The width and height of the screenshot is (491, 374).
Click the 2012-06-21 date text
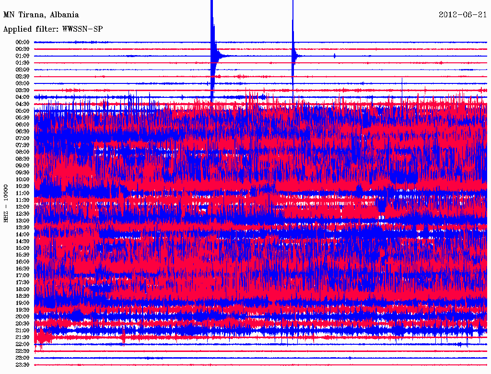click(x=462, y=15)
